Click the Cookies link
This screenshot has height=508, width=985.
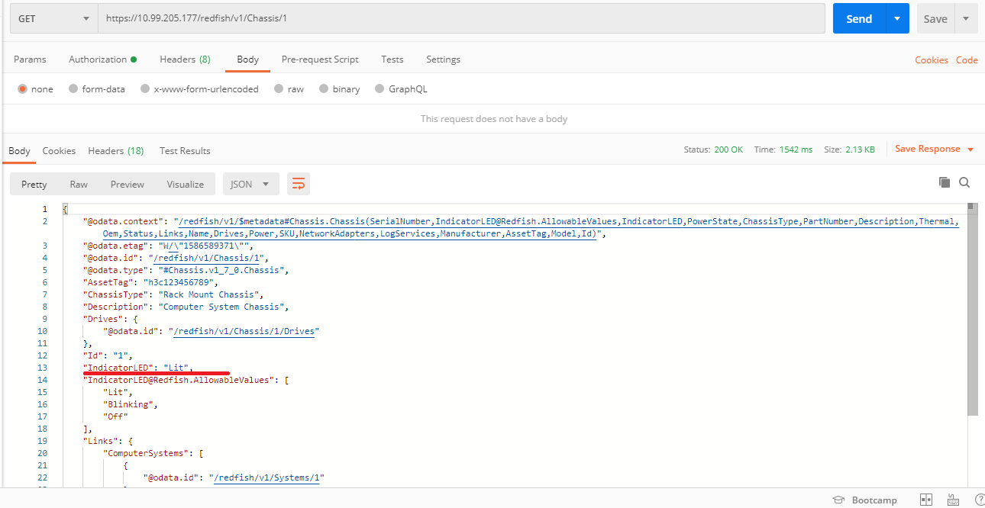(931, 60)
